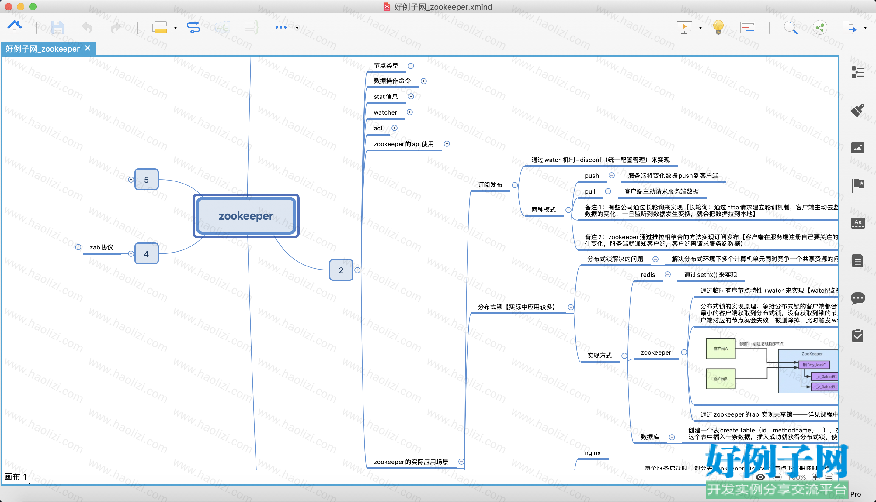
Task: Select the central zookeeper topic
Action: click(x=246, y=216)
